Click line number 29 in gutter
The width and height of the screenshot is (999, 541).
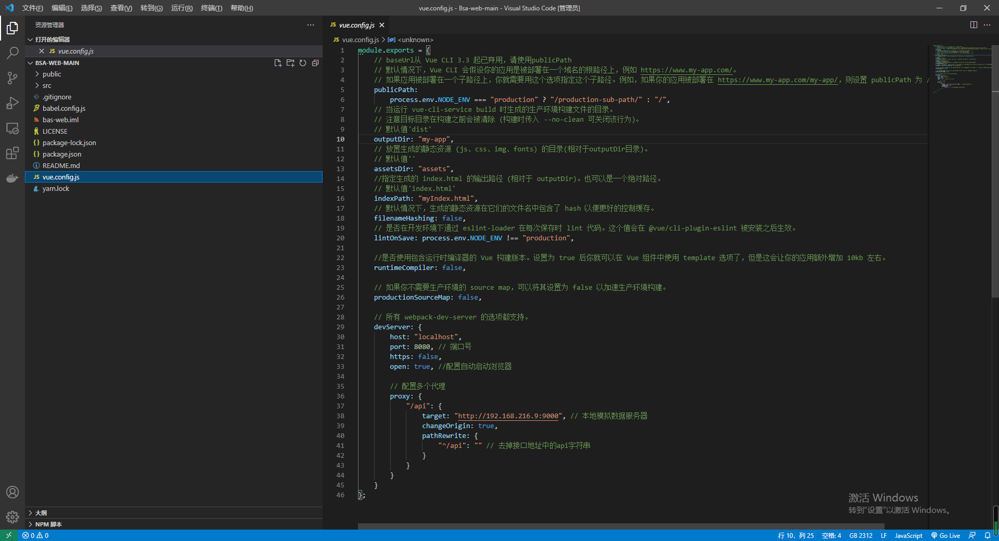point(340,327)
